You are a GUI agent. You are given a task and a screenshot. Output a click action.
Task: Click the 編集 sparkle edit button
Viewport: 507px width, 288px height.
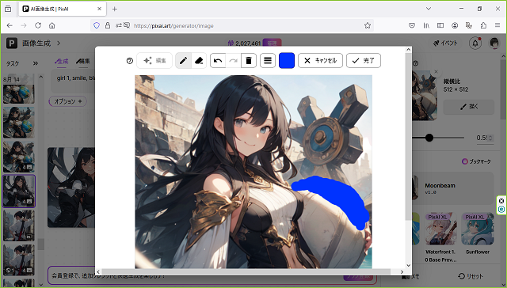pyautogui.click(x=154, y=61)
